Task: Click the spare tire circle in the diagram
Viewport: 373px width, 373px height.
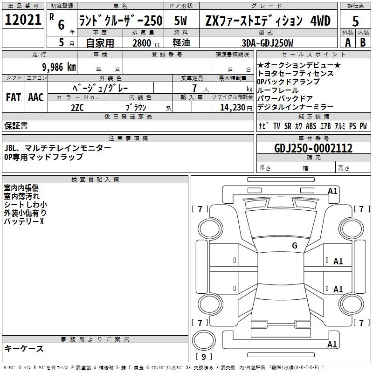Action: tap(204, 340)
